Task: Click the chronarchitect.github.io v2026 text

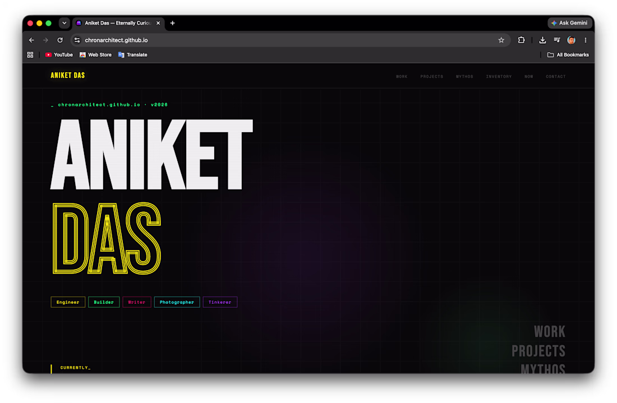Action: (x=113, y=105)
